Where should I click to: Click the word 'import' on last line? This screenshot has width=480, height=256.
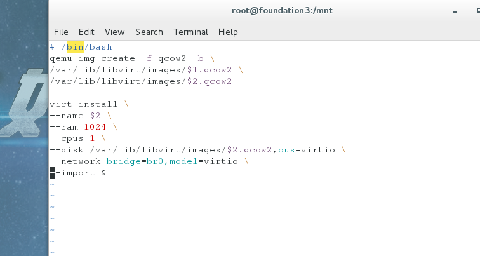[77, 173]
